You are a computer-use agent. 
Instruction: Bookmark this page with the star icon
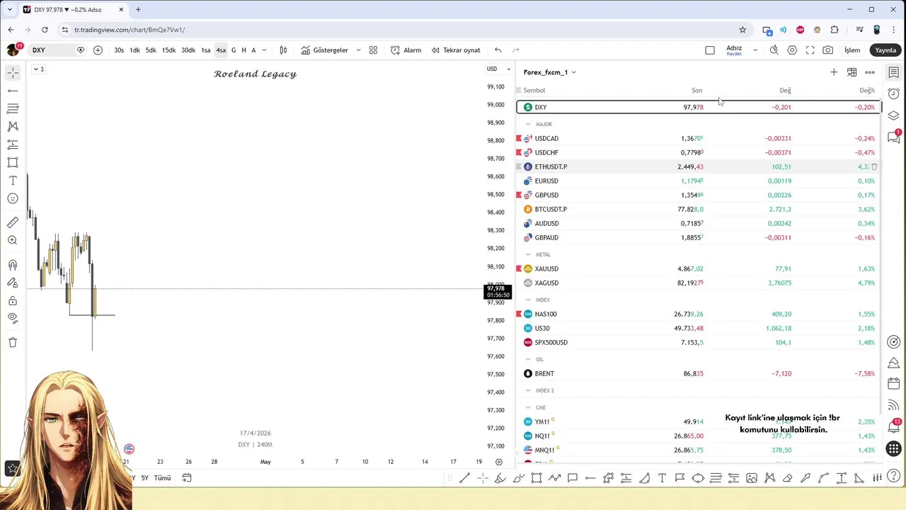742,30
